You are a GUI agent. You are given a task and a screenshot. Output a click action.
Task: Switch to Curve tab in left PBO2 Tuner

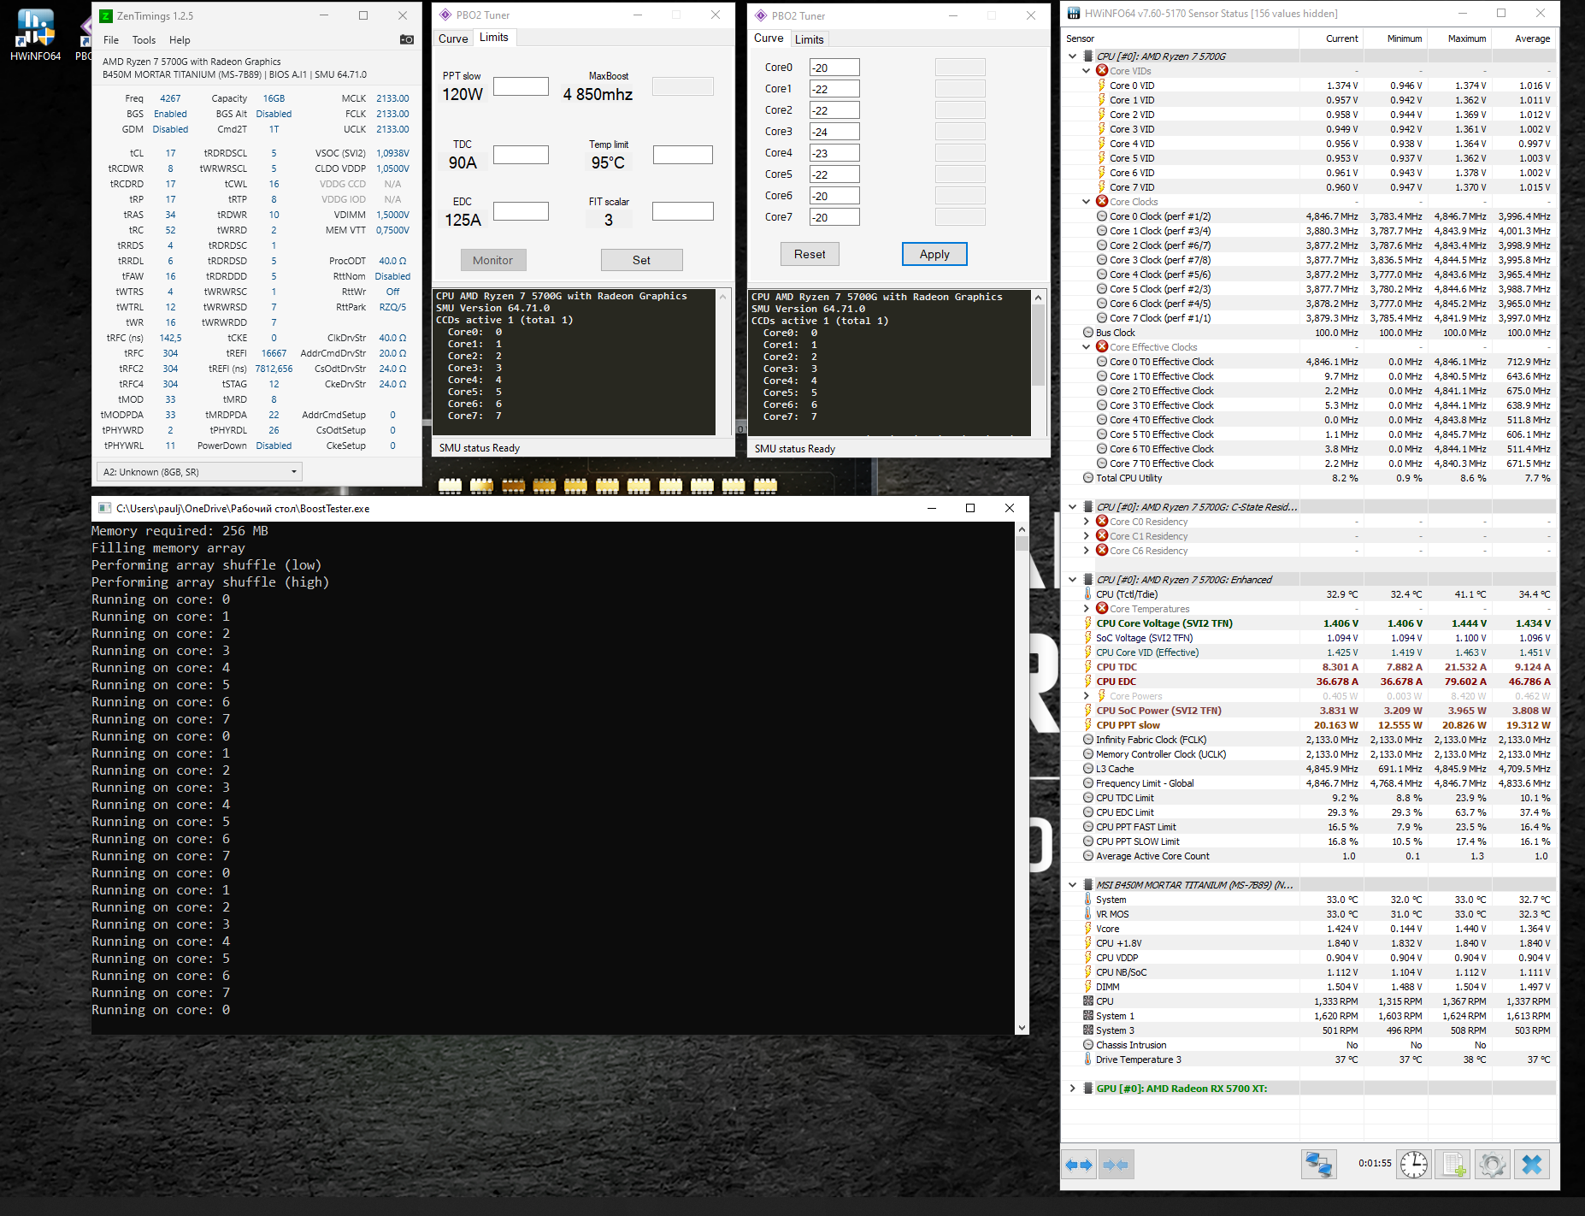pyautogui.click(x=453, y=38)
